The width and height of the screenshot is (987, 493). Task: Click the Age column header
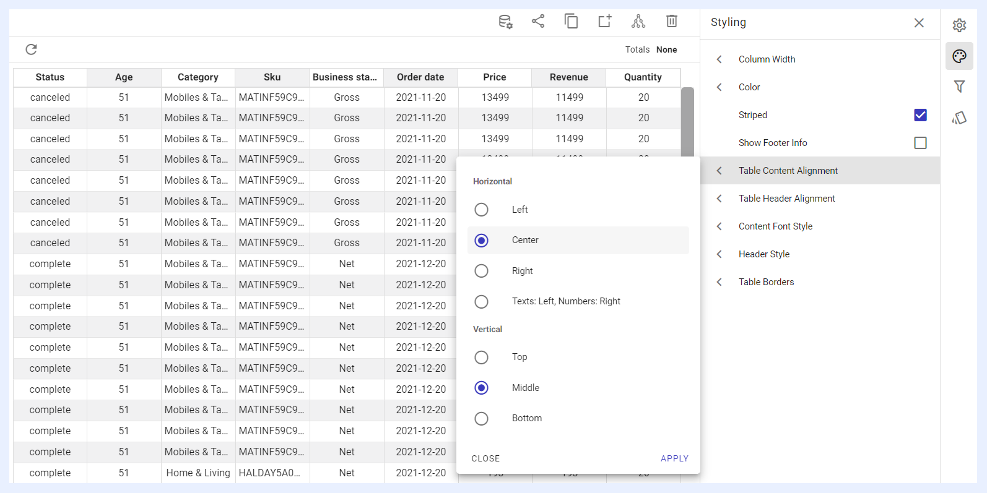click(x=124, y=77)
